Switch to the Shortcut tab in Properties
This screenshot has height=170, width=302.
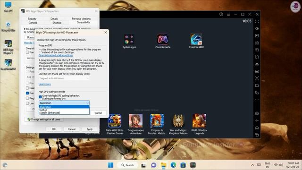coord(57,23)
